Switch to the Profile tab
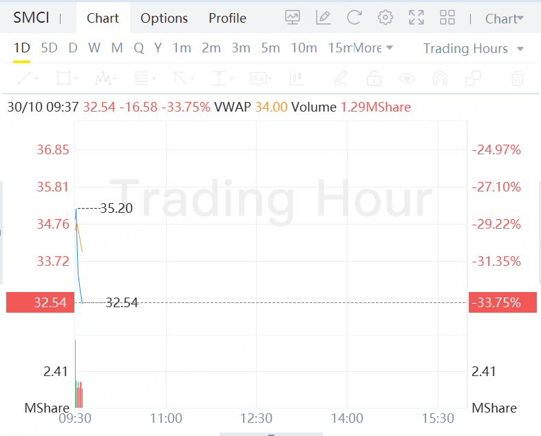 click(227, 19)
